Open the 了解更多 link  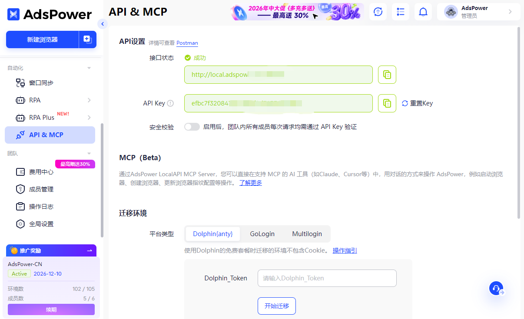pyautogui.click(x=251, y=183)
